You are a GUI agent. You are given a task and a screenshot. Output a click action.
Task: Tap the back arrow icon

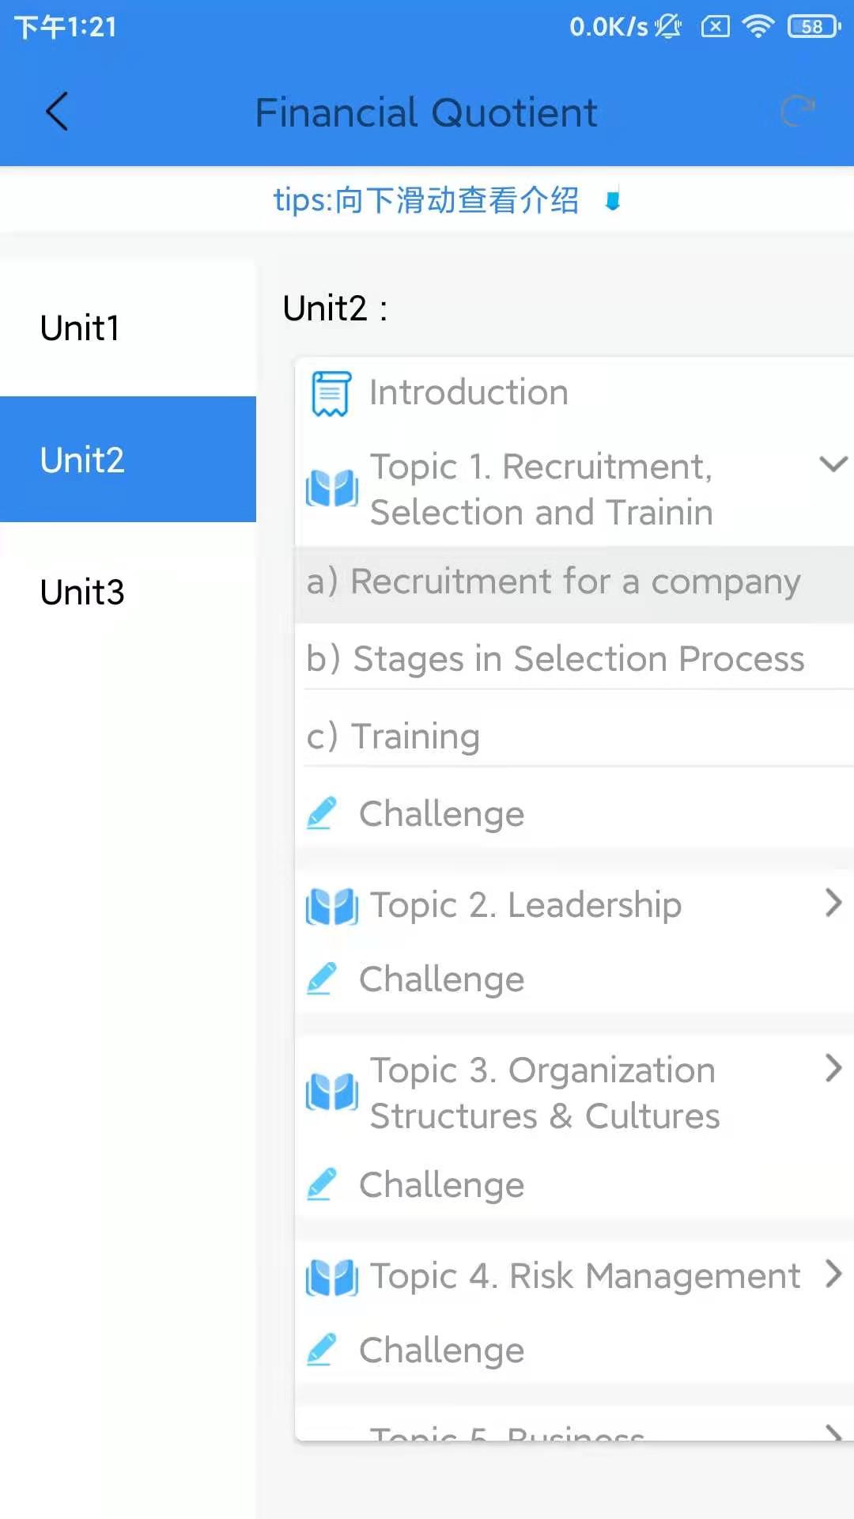click(57, 112)
